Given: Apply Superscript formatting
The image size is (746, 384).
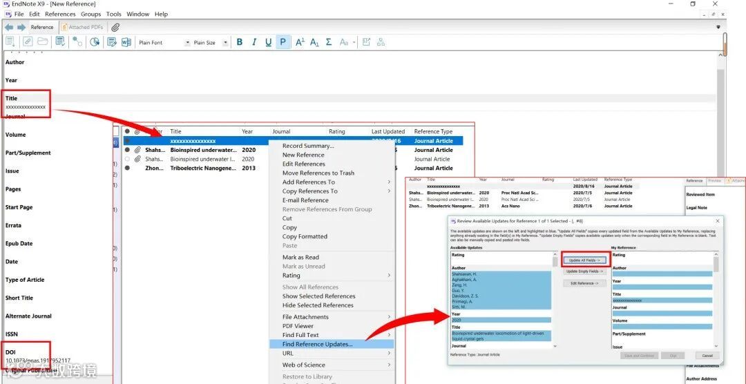Looking at the screenshot, I should pyautogui.click(x=300, y=42).
